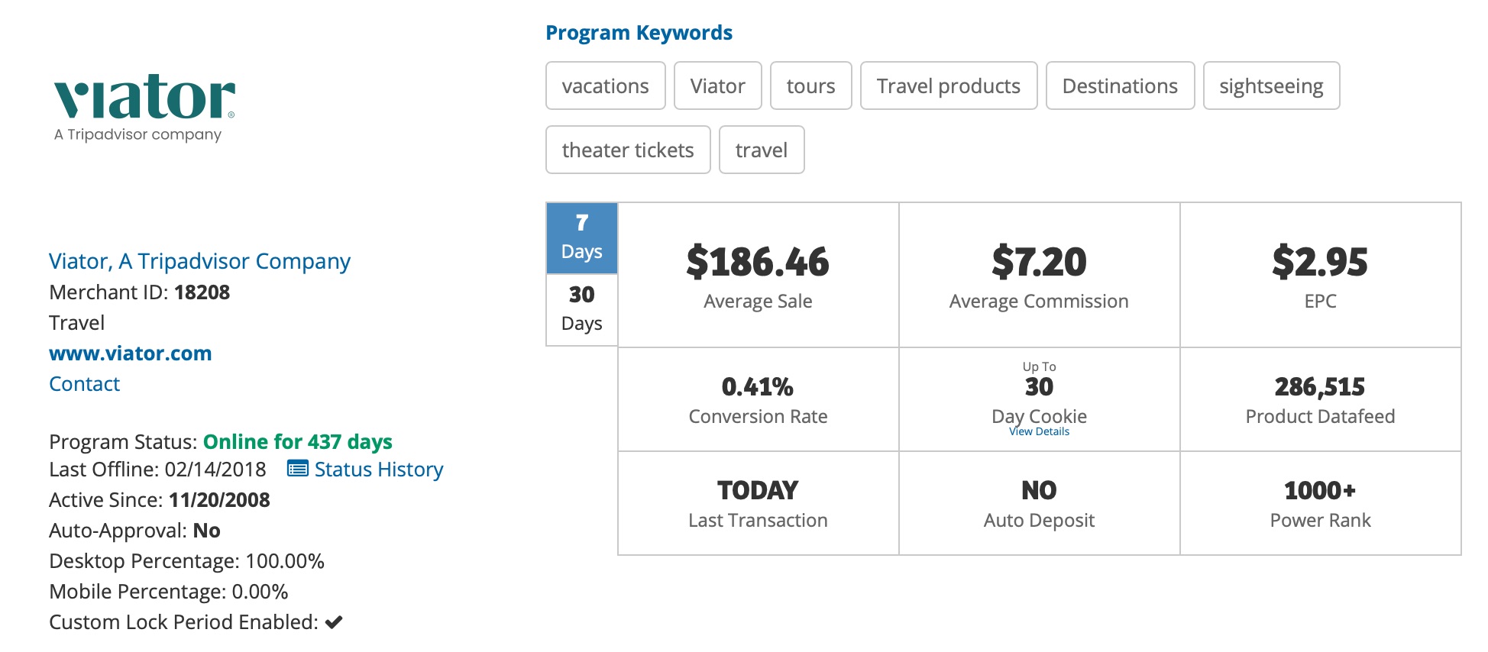1488x652 pixels.
Task: Open the Status History link
Action: pyautogui.click(x=378, y=470)
